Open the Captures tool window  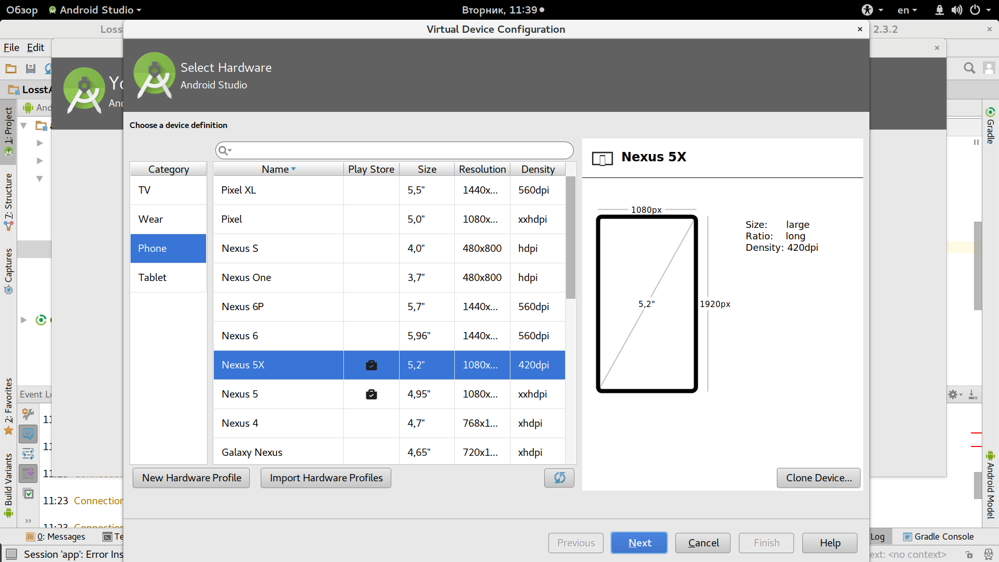click(8, 271)
